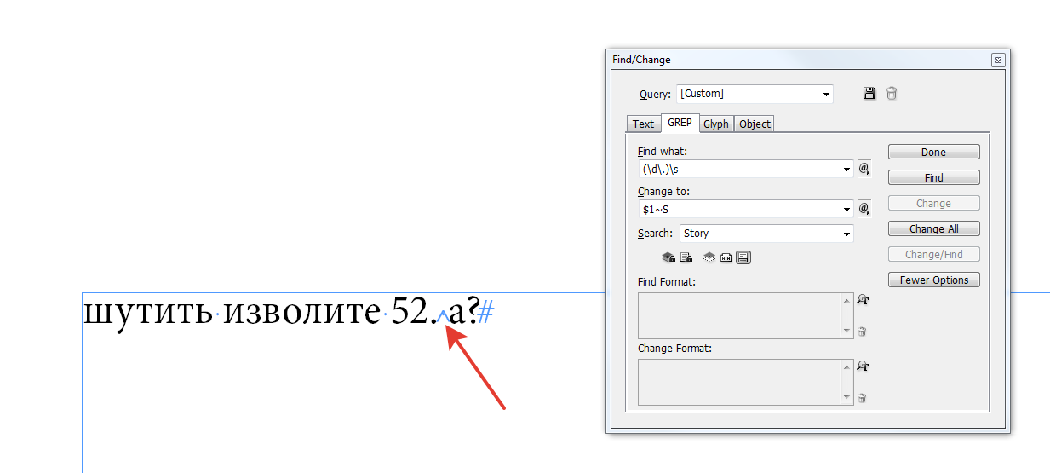Place cursor in the word изволите
The width and height of the screenshot is (1050, 473).
(301, 313)
